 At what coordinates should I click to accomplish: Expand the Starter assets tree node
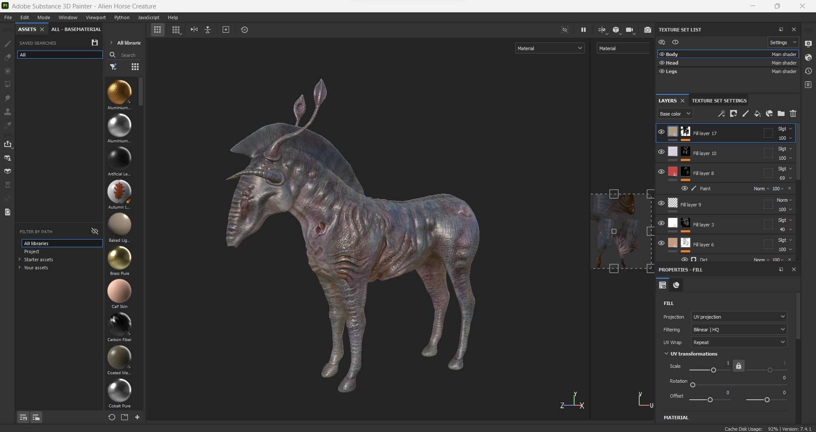click(x=20, y=260)
